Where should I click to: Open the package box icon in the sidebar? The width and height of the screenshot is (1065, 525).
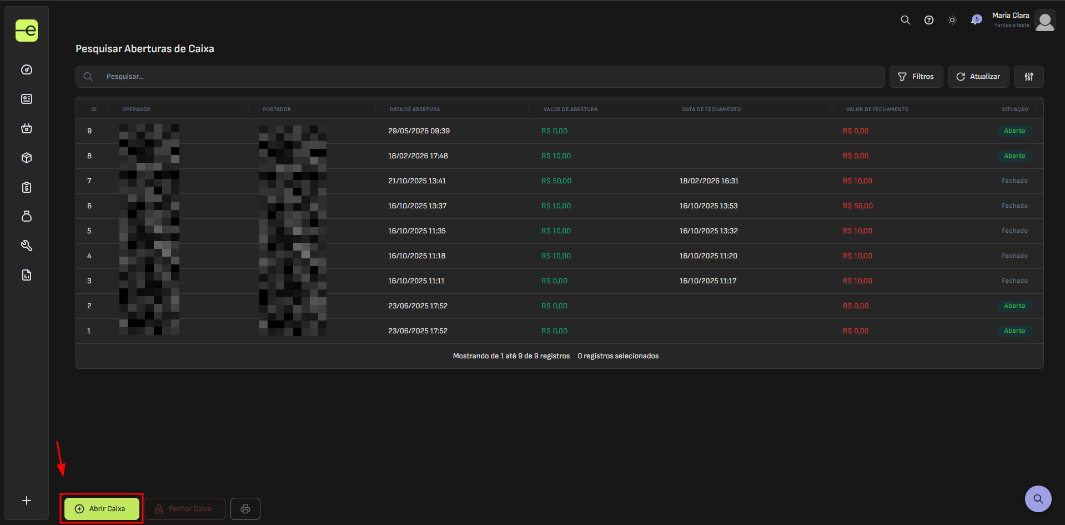27,158
